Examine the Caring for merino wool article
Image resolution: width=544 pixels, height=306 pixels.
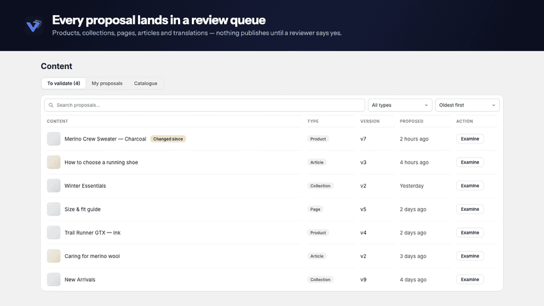[470, 256]
